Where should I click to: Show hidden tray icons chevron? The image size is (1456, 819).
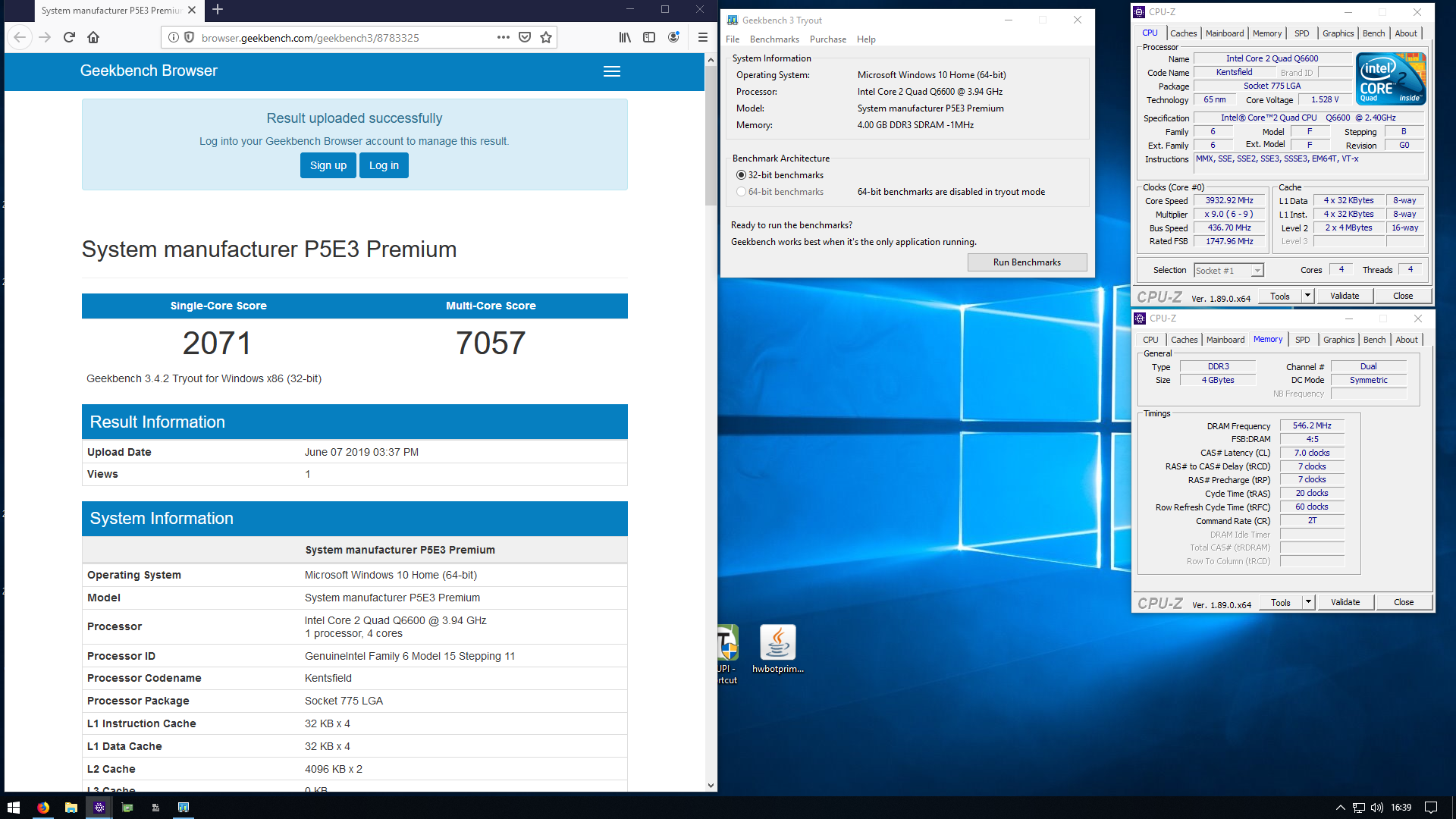[x=1341, y=808]
